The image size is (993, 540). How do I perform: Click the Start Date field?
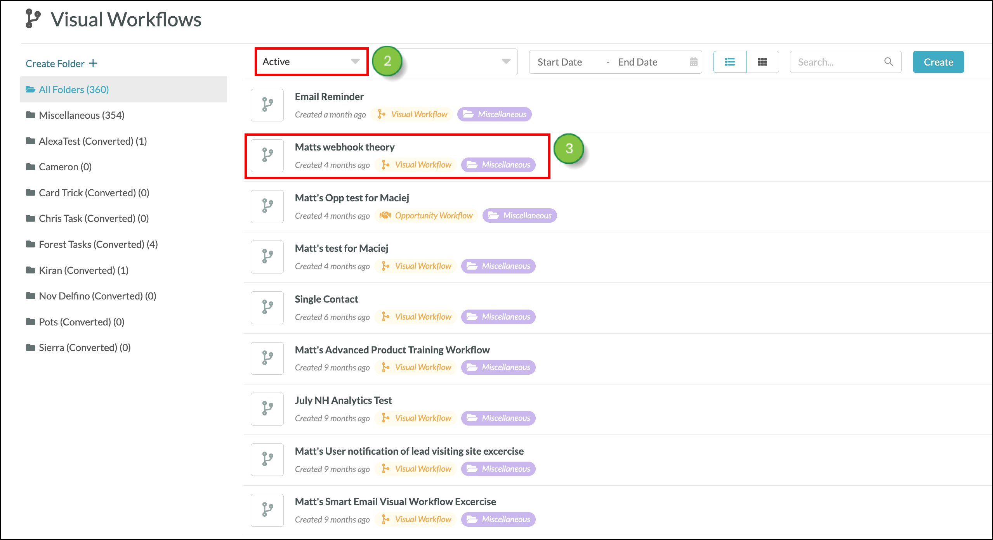coord(560,62)
